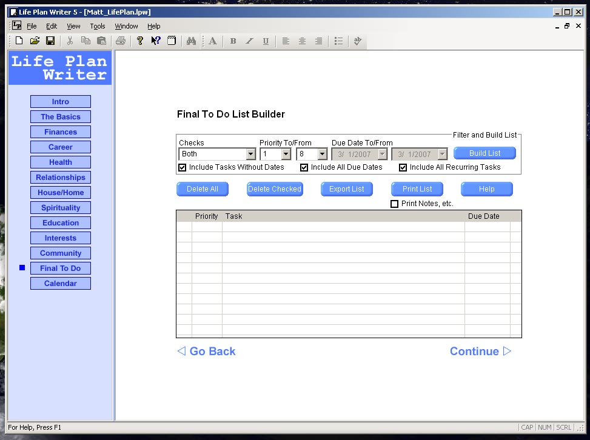Click the Delete All button

coord(203,189)
